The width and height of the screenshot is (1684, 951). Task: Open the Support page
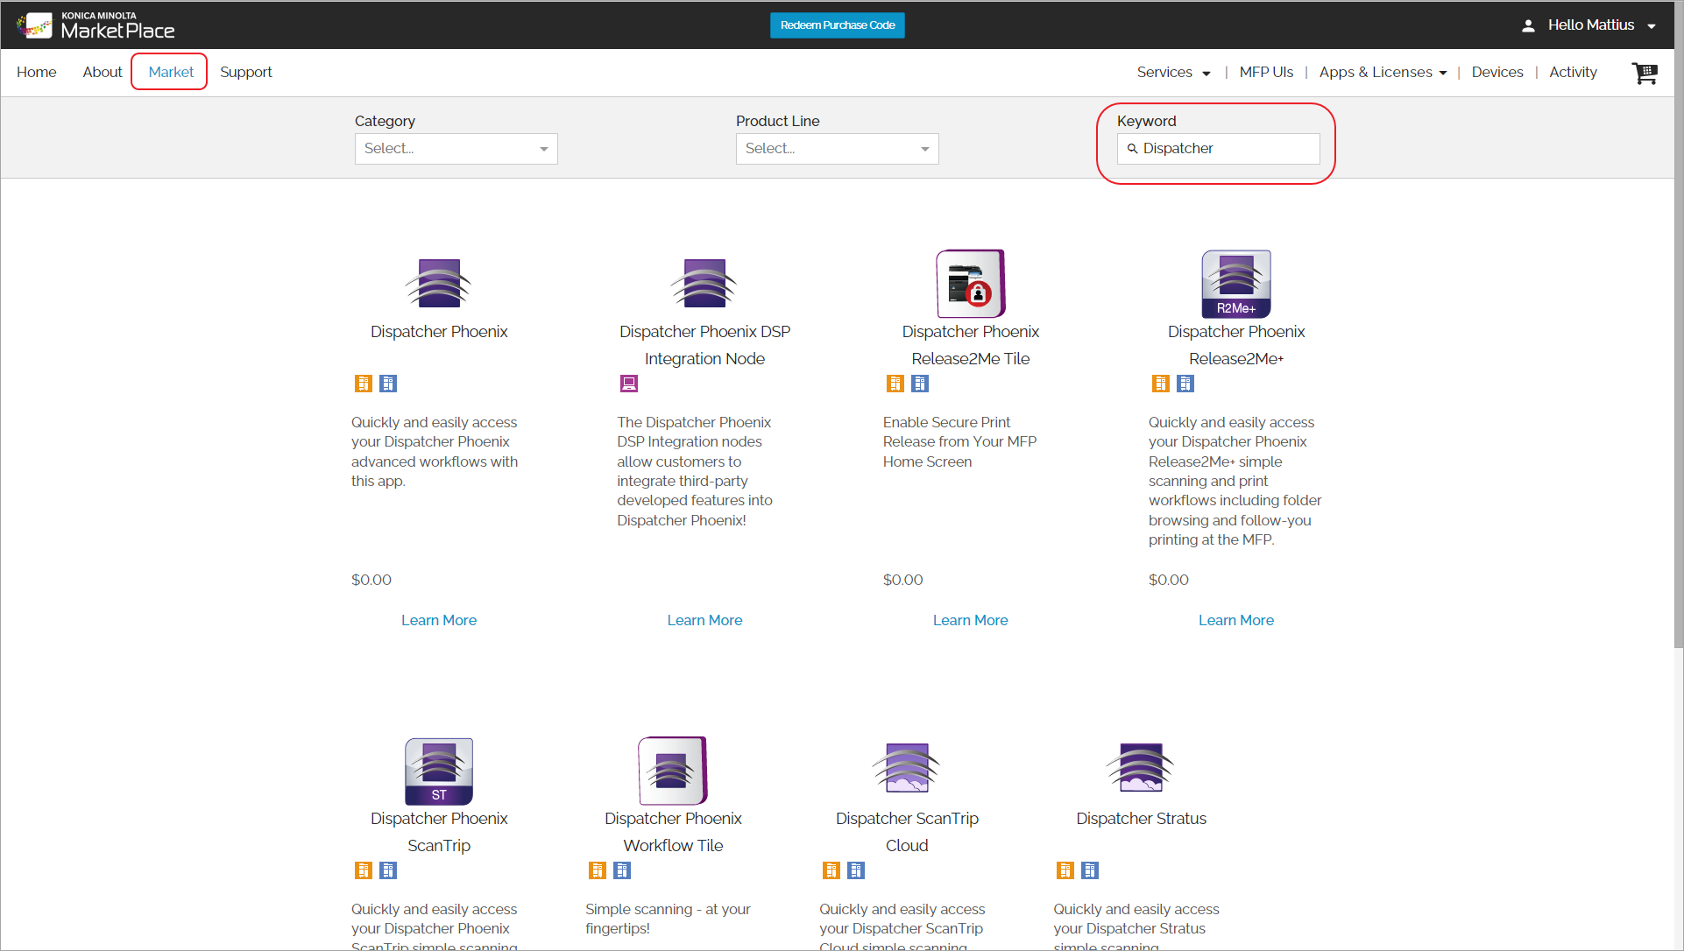[x=246, y=73]
